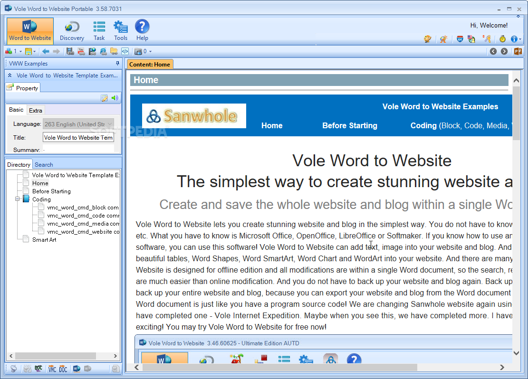Open the Word to Website ribbon button

tap(30, 31)
